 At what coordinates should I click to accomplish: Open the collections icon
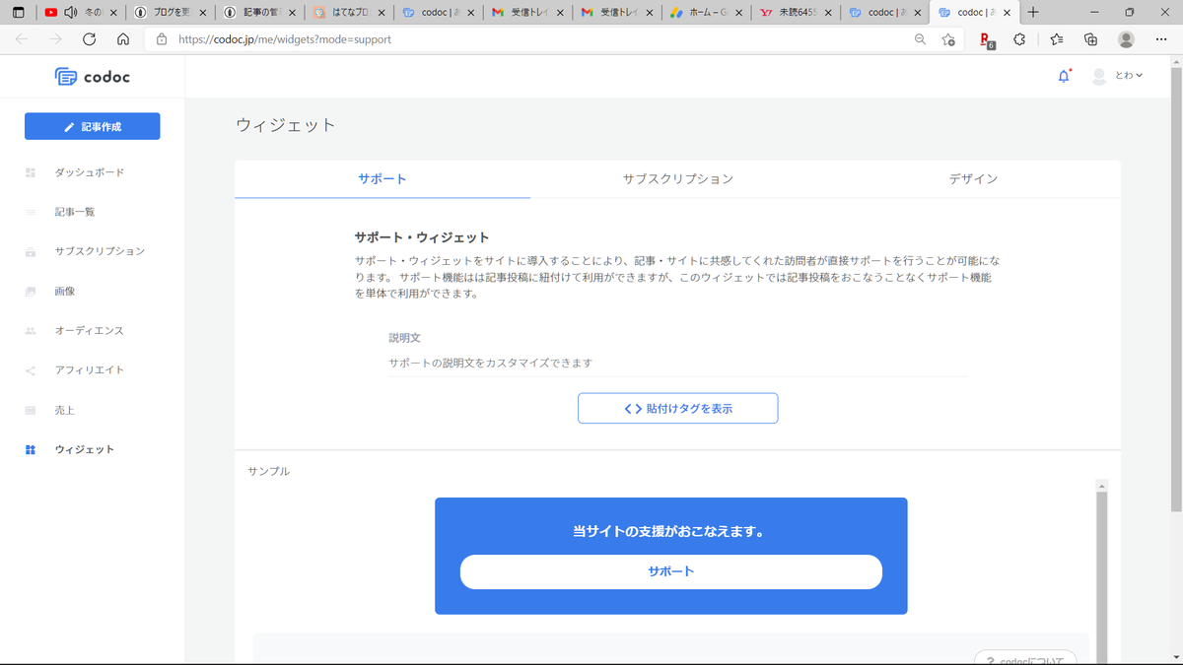tap(1090, 39)
